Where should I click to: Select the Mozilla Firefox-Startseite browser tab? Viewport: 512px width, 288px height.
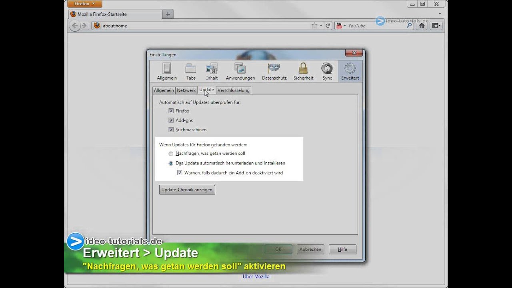point(115,14)
